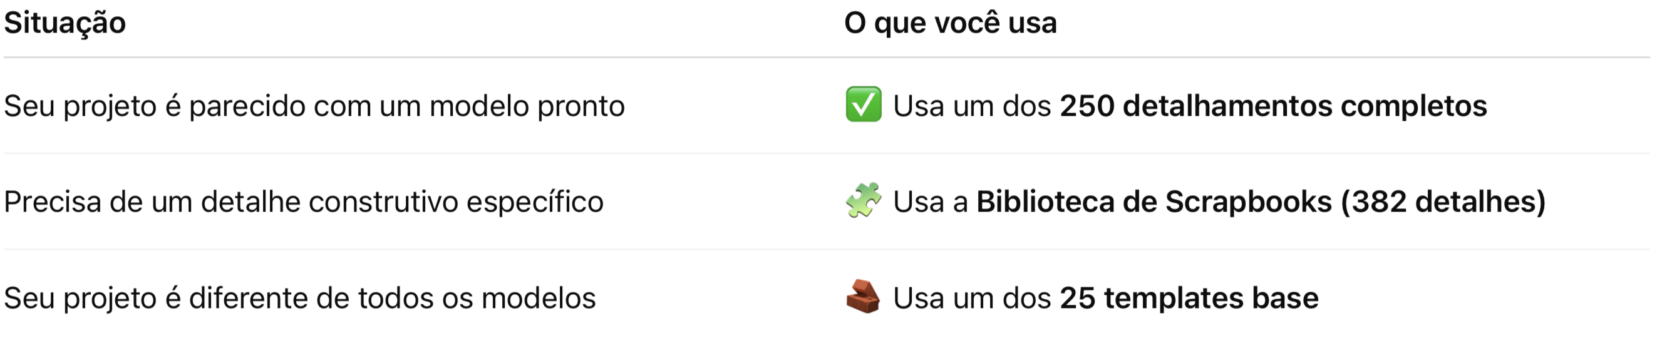Image resolution: width=1662 pixels, height=343 pixels.
Task: Select 'Precisa de um detalhe construtivo específico' text
Action: click(x=303, y=202)
